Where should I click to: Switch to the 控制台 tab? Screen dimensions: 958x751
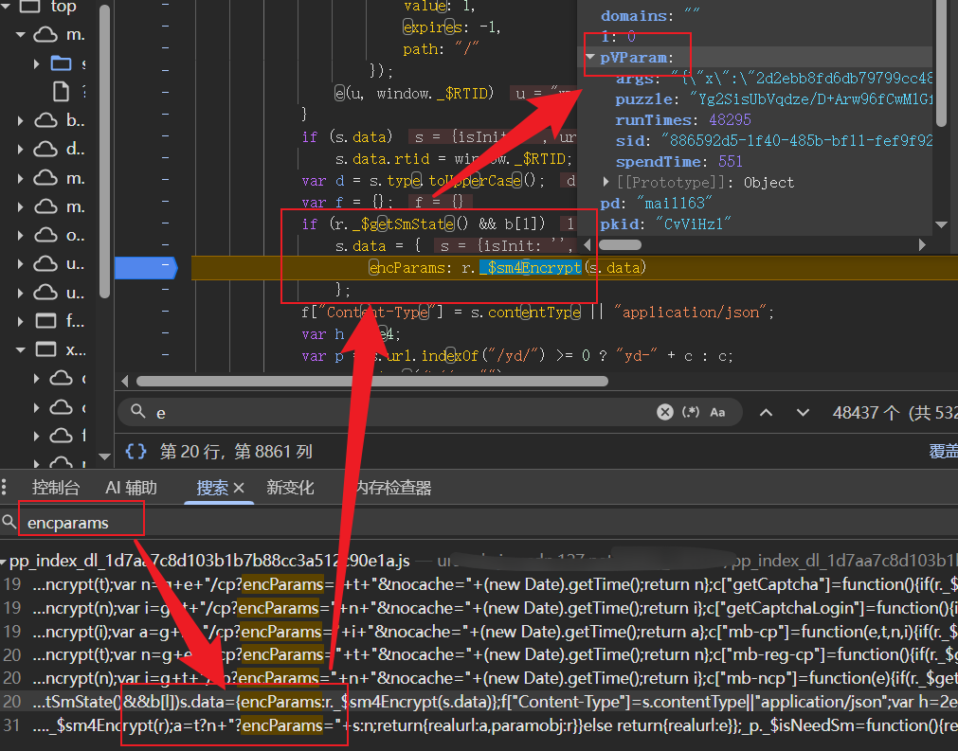click(56, 487)
